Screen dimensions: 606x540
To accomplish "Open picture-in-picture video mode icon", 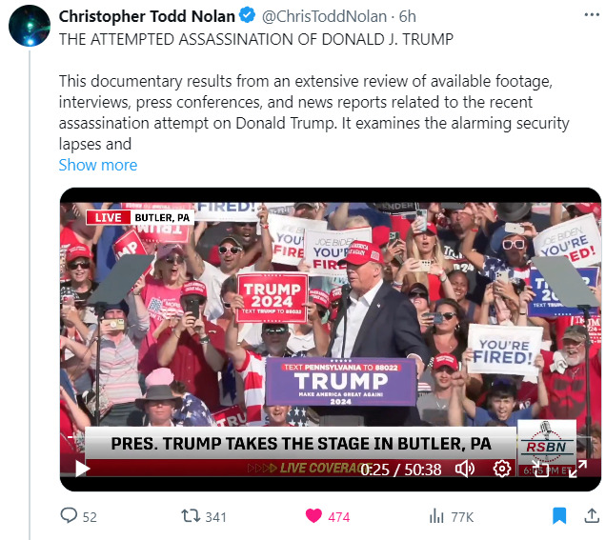I will [540, 469].
